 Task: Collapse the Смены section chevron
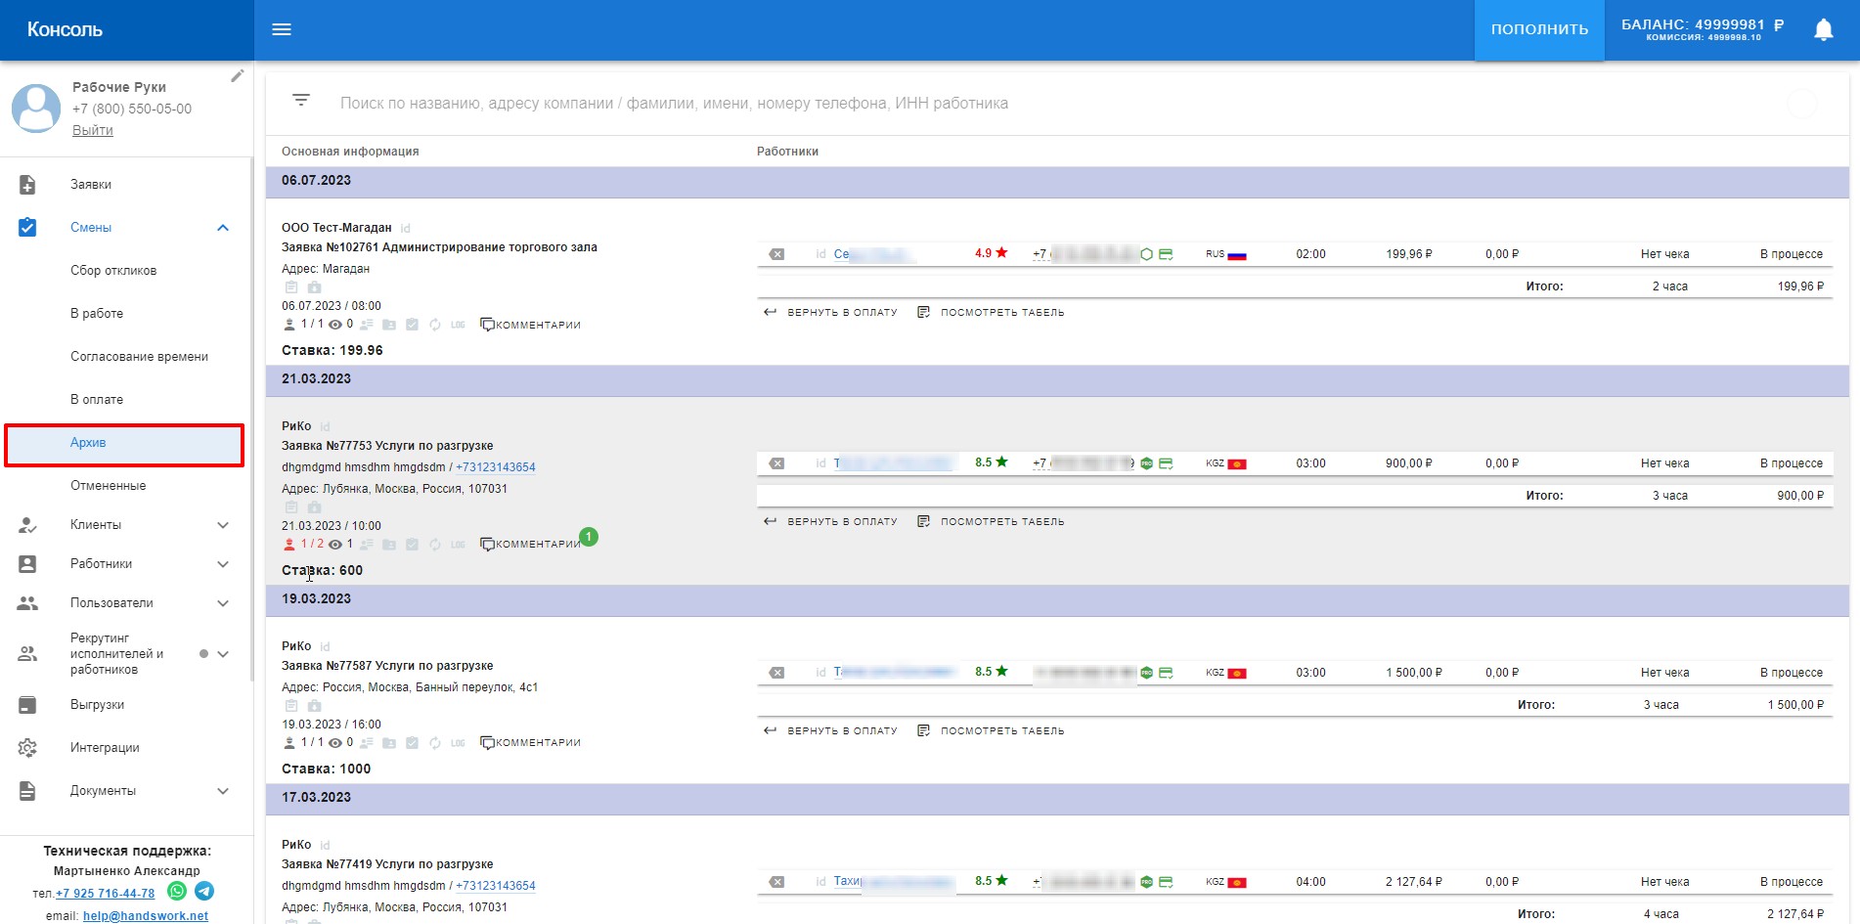pyautogui.click(x=223, y=228)
